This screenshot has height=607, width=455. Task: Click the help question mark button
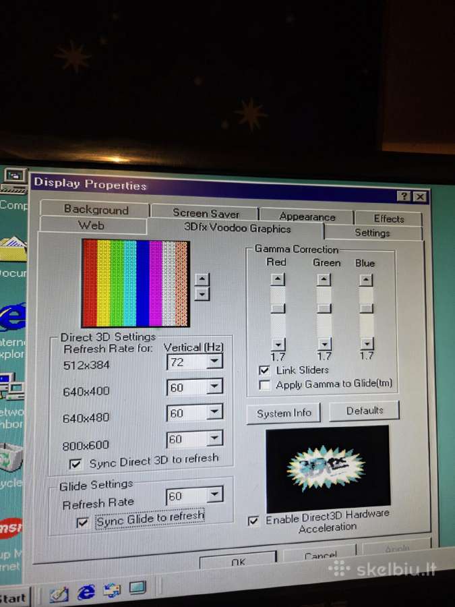pos(404,196)
